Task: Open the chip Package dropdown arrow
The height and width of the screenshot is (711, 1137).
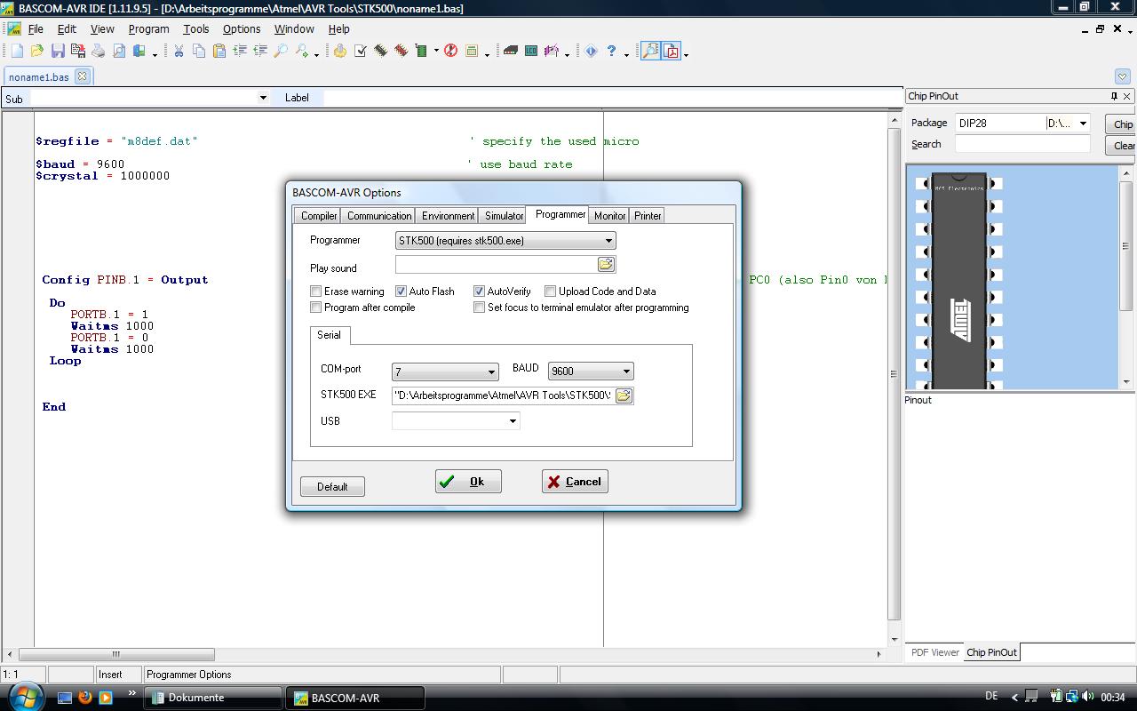Action: 1083,124
